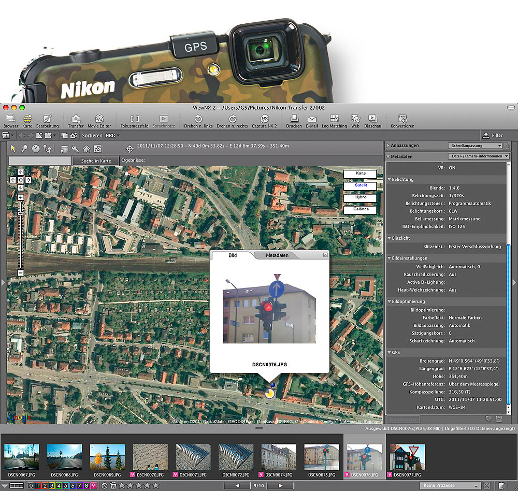Image resolution: width=518 pixels, height=491 pixels.
Task: Collapse the GPS metadata section
Action: pyautogui.click(x=390, y=353)
